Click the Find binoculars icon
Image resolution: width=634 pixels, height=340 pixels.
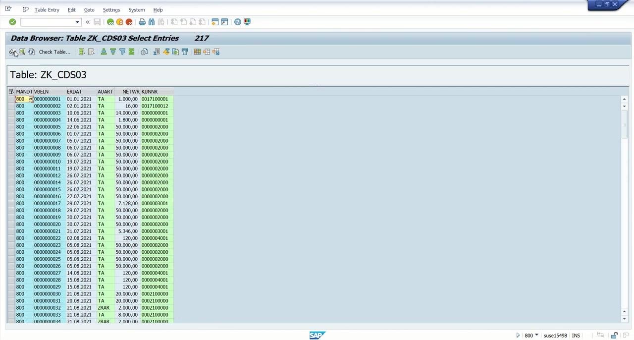(152, 22)
